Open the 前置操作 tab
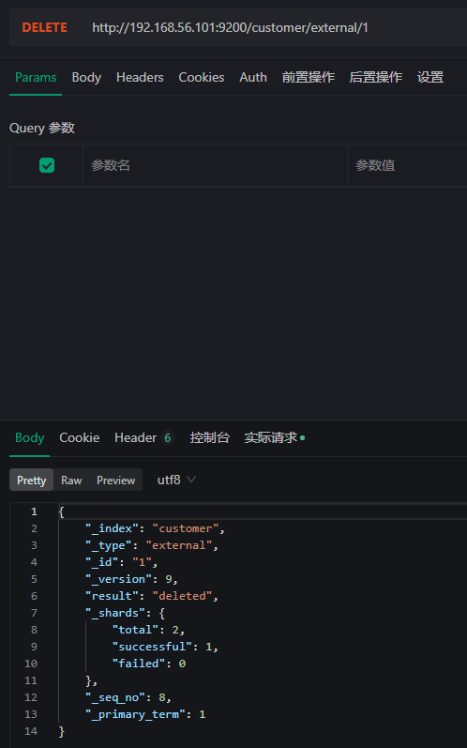 tap(309, 77)
